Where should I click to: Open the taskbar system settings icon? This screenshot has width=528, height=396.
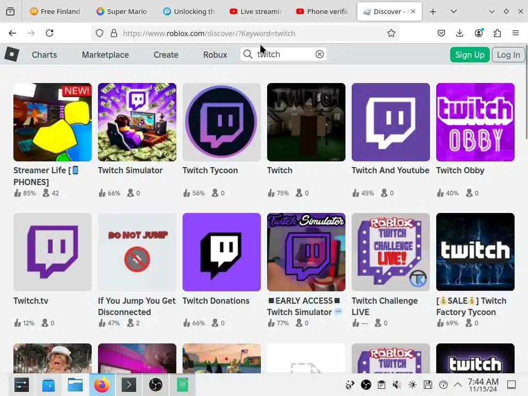point(22,385)
